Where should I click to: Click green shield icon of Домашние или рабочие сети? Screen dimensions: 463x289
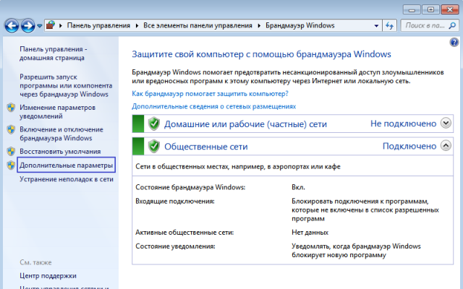point(154,124)
